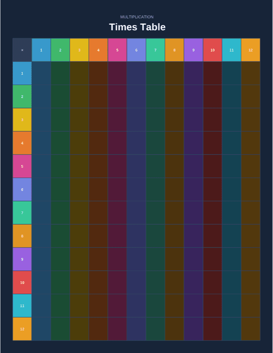Select the cell for row 8 column 4
The width and height of the screenshot is (273, 353).
coord(98,236)
